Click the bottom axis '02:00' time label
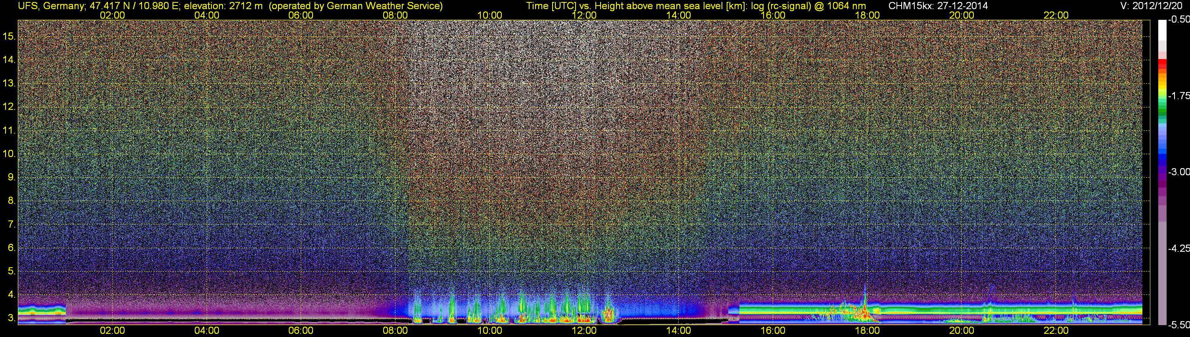The image size is (1190, 337). (112, 331)
